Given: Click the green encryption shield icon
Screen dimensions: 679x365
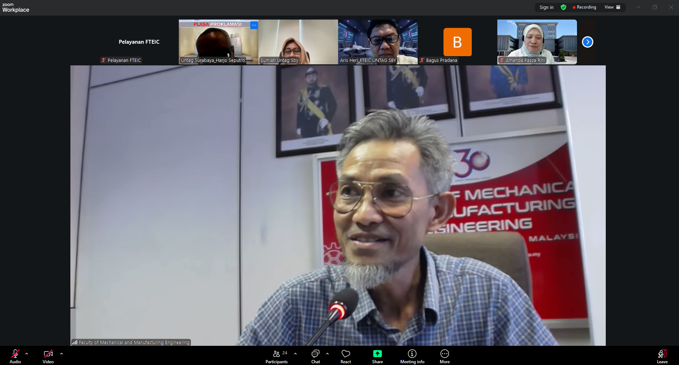Looking at the screenshot, I should [x=563, y=7].
